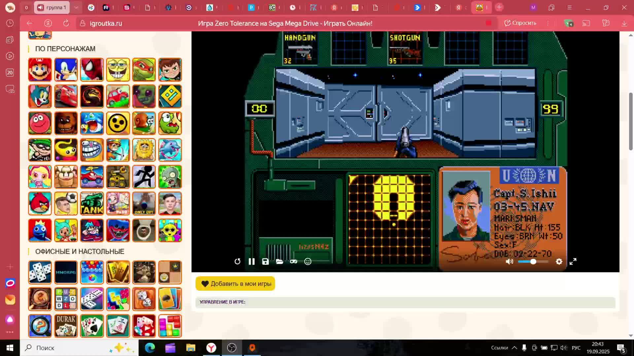The image size is (634, 356).
Task: Open the Mario games thumbnail
Action: [x=40, y=70]
